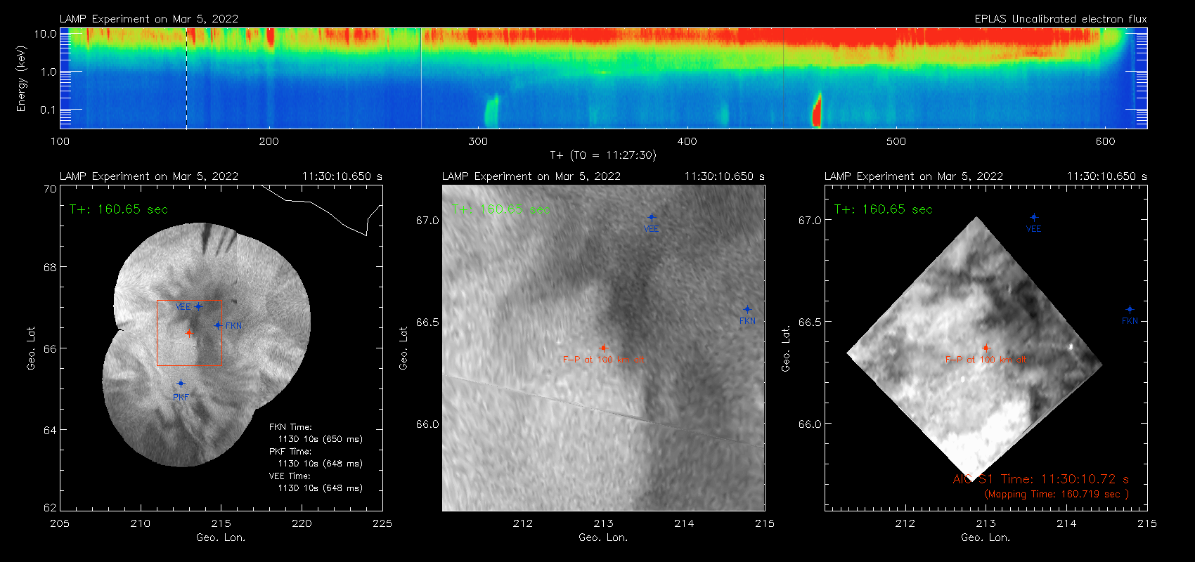Screen dimensions: 1195x562
Task: Click the dashed white time marker in the spectrogram
Action: pos(186,78)
